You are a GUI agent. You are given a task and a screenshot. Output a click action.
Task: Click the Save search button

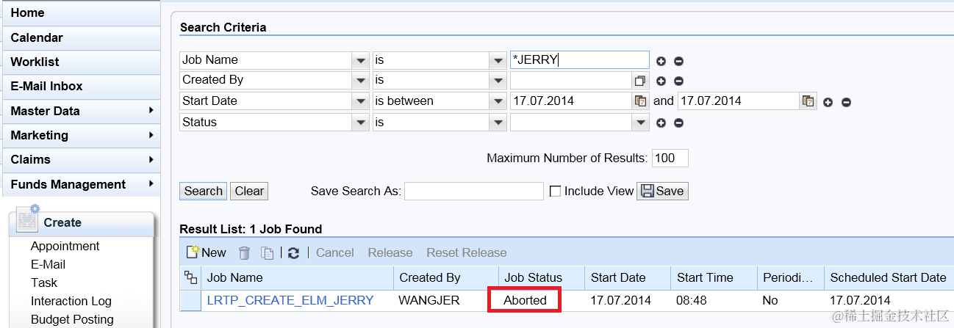[x=662, y=191]
